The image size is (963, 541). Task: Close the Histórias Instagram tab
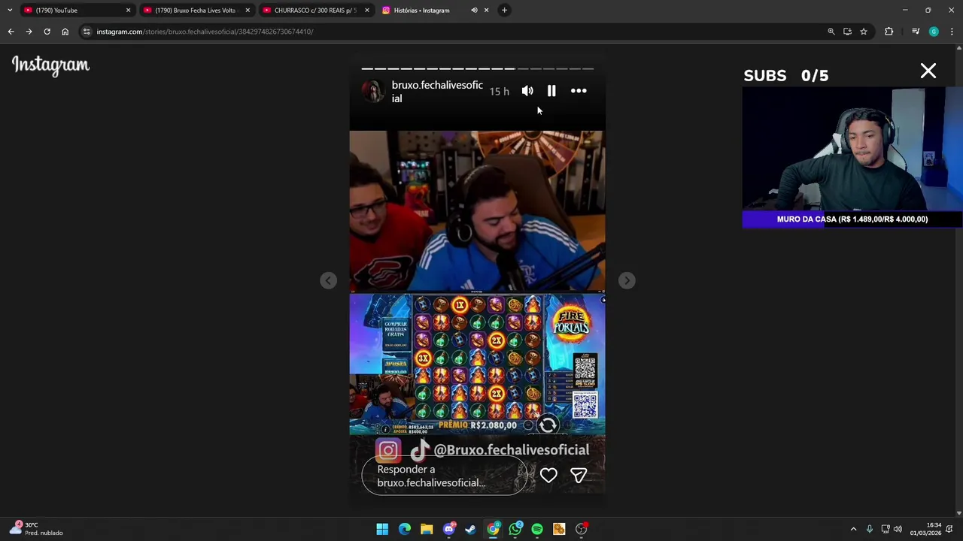[486, 10]
